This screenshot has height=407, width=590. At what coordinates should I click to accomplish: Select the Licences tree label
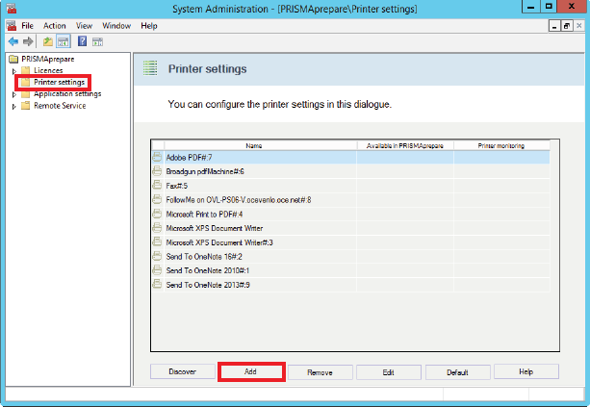click(x=48, y=70)
